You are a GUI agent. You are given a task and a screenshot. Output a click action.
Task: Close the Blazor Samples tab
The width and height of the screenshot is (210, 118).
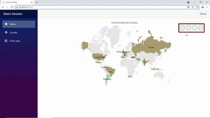(x=32, y=2)
